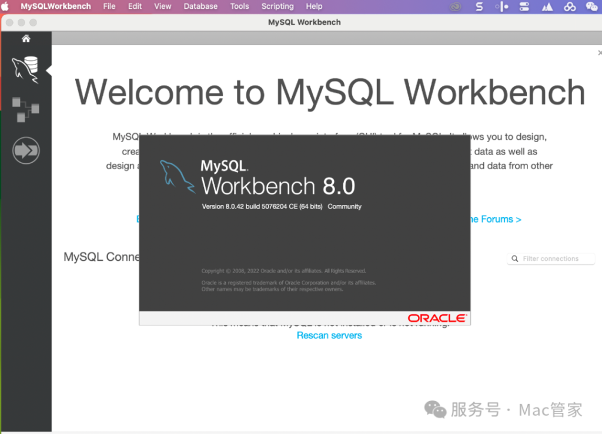
Task: Click the Oracle logo on the splash
Action: pyautogui.click(x=437, y=318)
